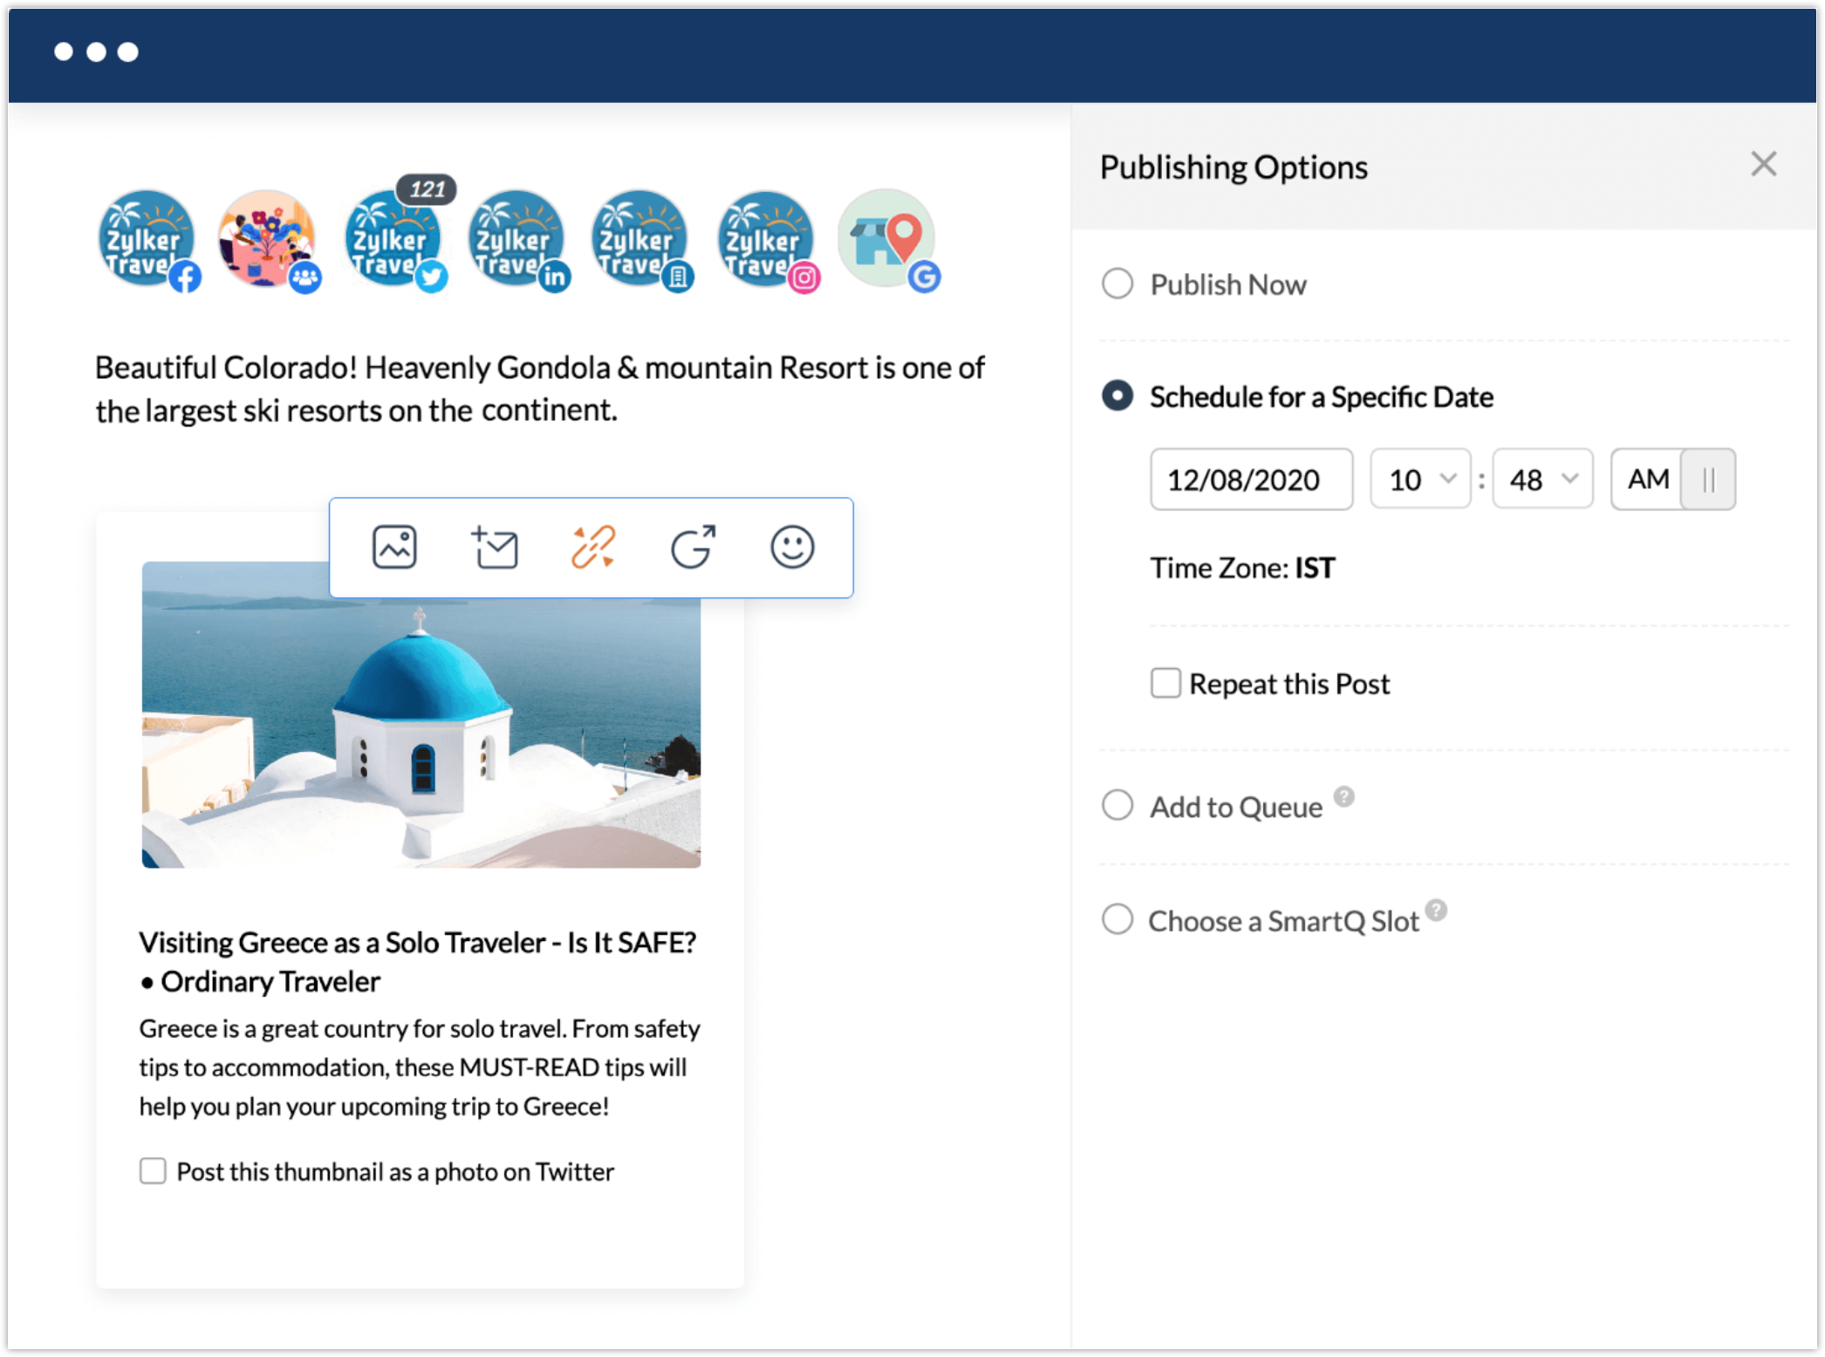Choose the Publish Now radio option

pos(1118,283)
